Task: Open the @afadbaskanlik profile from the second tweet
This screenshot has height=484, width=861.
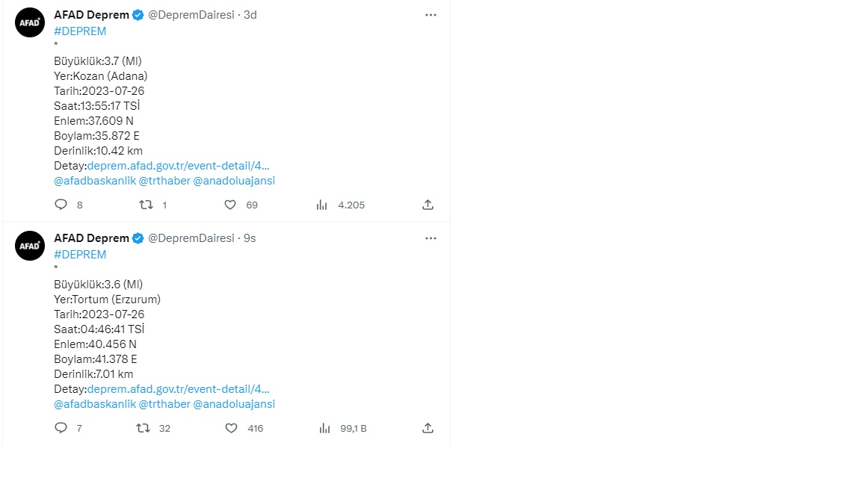Action: pos(95,404)
